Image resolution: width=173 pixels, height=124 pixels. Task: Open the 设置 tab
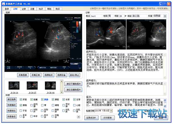32,9
